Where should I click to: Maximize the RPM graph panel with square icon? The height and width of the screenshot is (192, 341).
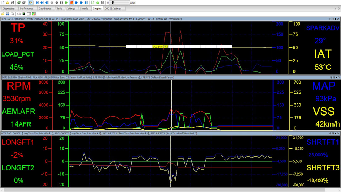[x=336, y=77]
